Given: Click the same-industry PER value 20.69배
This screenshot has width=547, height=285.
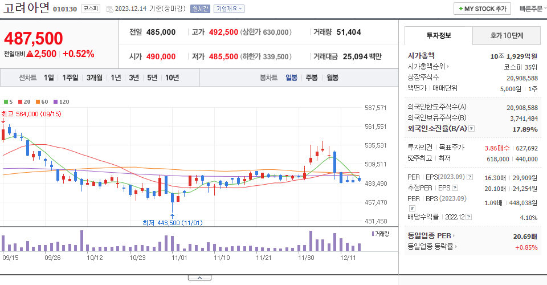Looking at the screenshot, I should pos(525,237).
